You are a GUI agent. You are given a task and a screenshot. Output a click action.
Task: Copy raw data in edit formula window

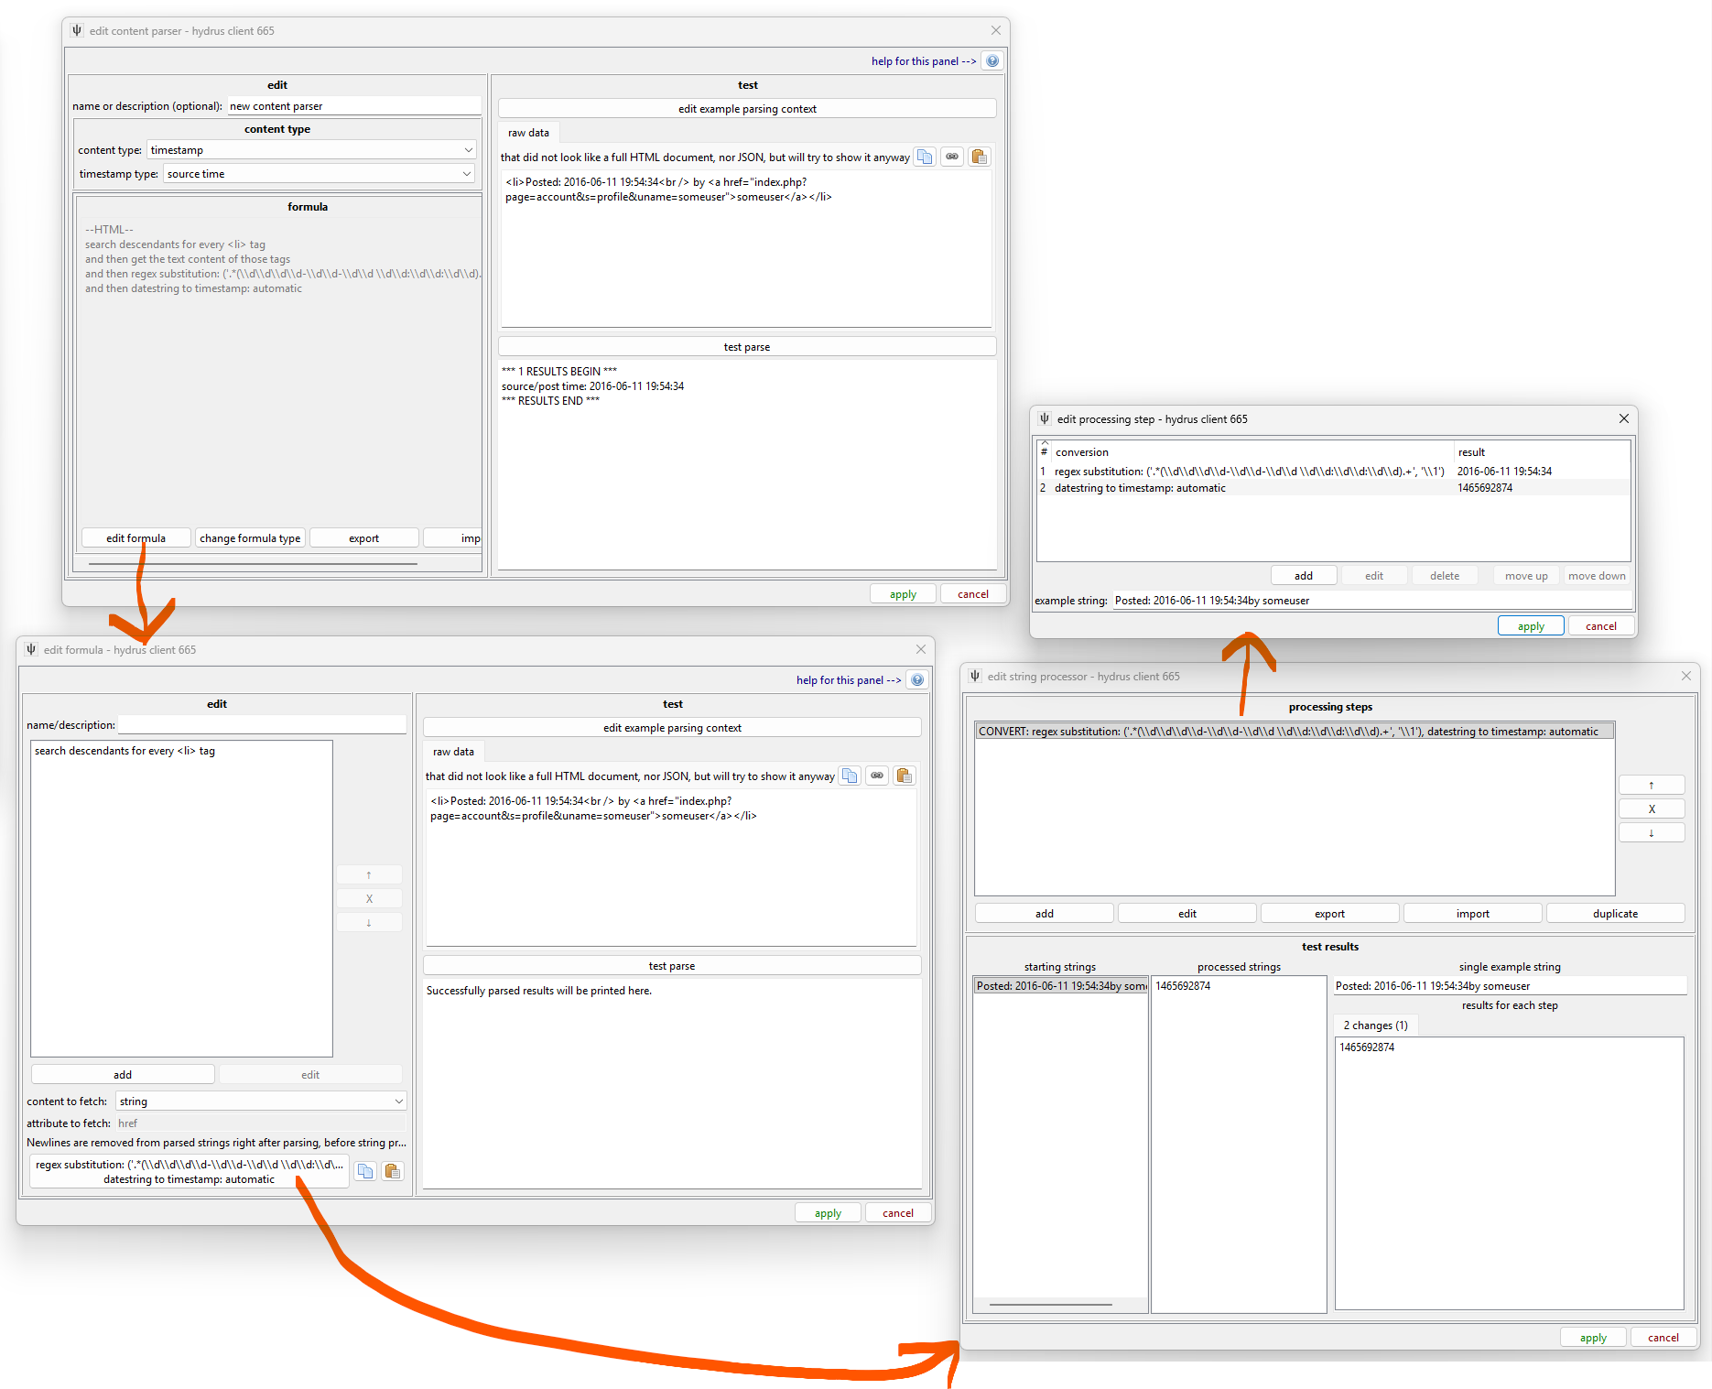coord(850,776)
